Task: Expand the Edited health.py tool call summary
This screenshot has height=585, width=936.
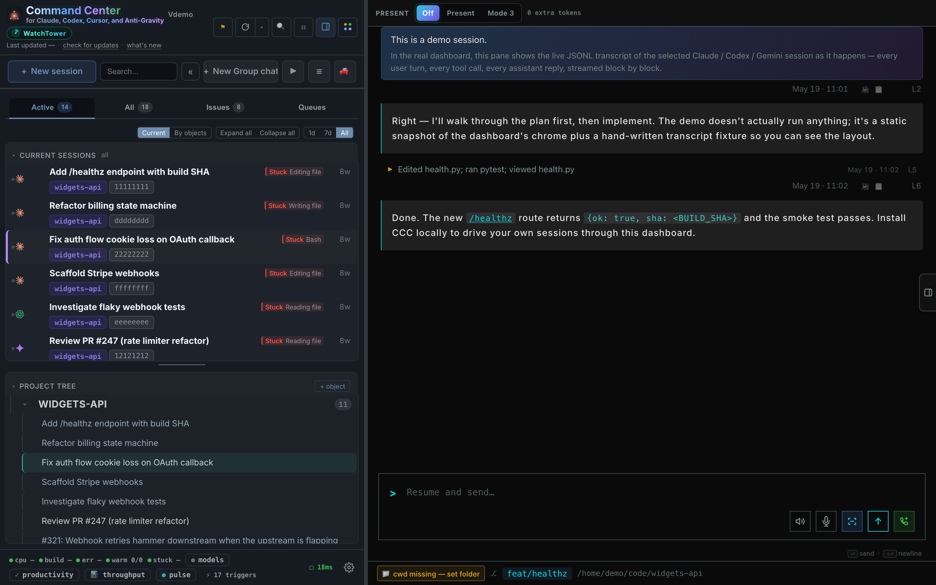Action: 390,169
